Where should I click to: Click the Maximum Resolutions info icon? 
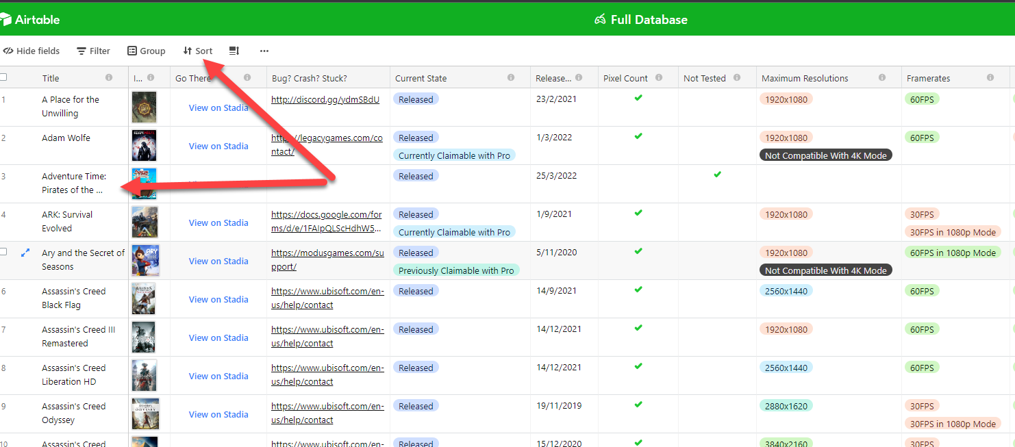tap(882, 78)
